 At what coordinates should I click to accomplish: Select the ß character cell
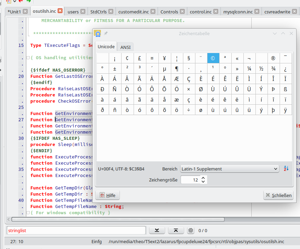pos(286,89)
